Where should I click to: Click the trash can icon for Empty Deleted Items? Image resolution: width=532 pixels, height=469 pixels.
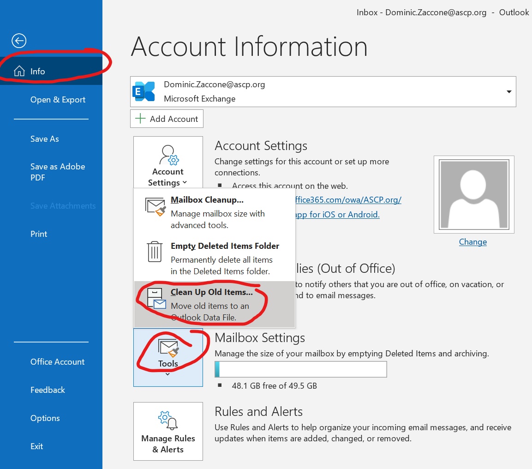[x=155, y=252]
